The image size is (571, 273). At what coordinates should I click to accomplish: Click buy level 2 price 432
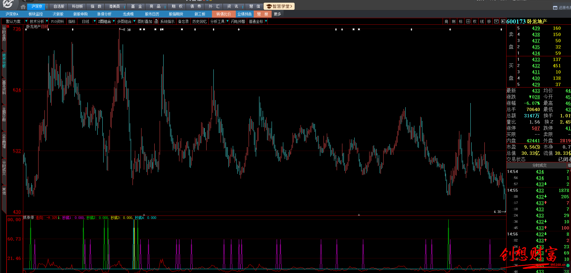tap(536, 65)
